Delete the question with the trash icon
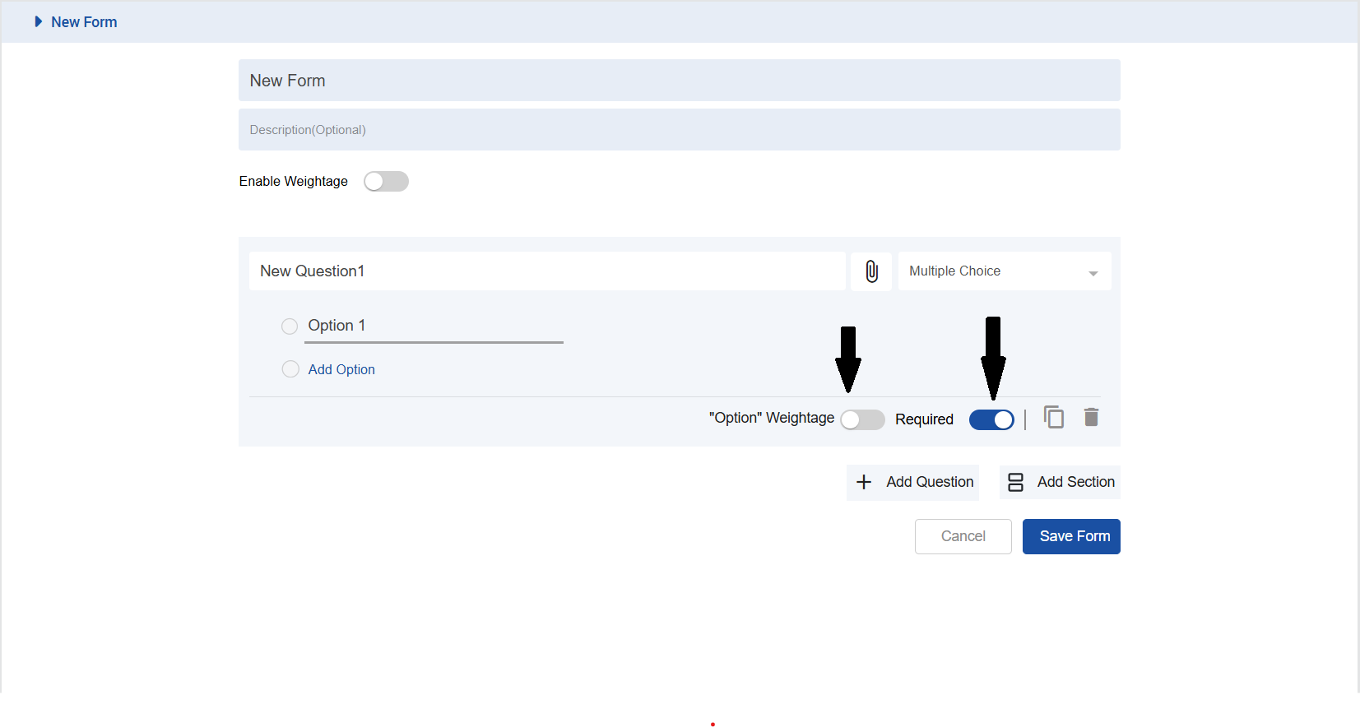Image resolution: width=1360 pixels, height=727 pixels. click(x=1091, y=418)
